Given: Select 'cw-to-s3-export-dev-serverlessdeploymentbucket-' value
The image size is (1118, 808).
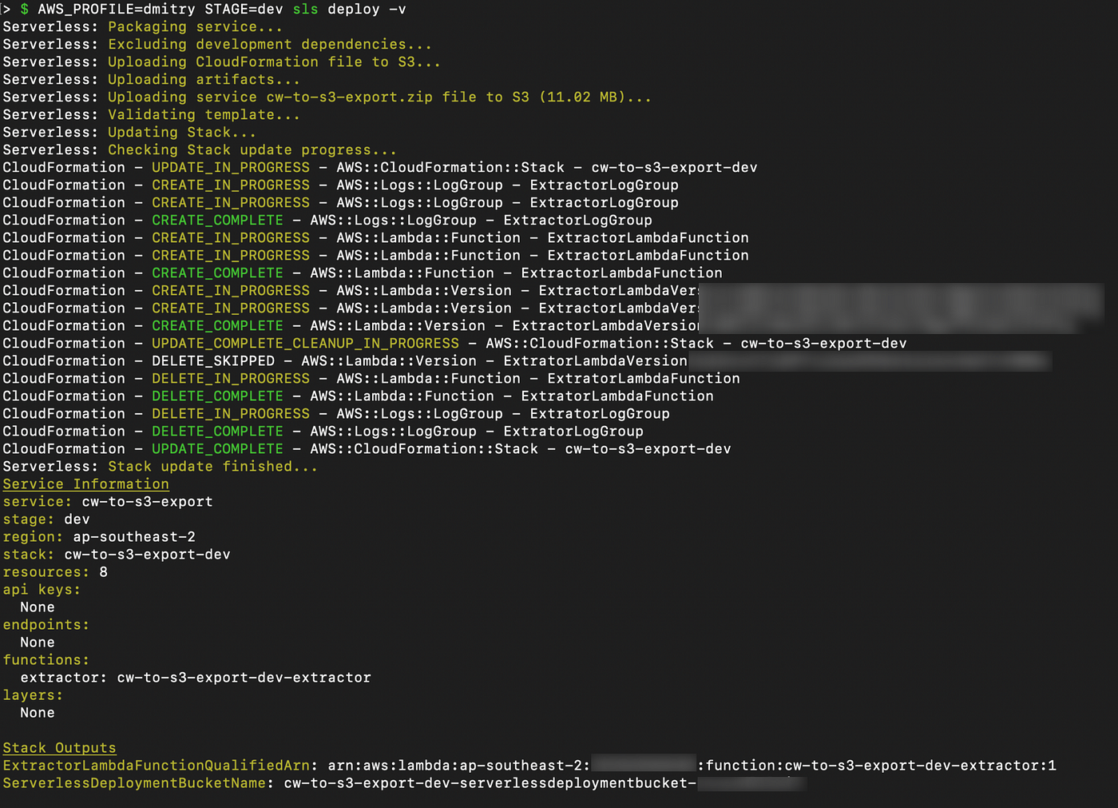Looking at the screenshot, I should tap(490, 783).
